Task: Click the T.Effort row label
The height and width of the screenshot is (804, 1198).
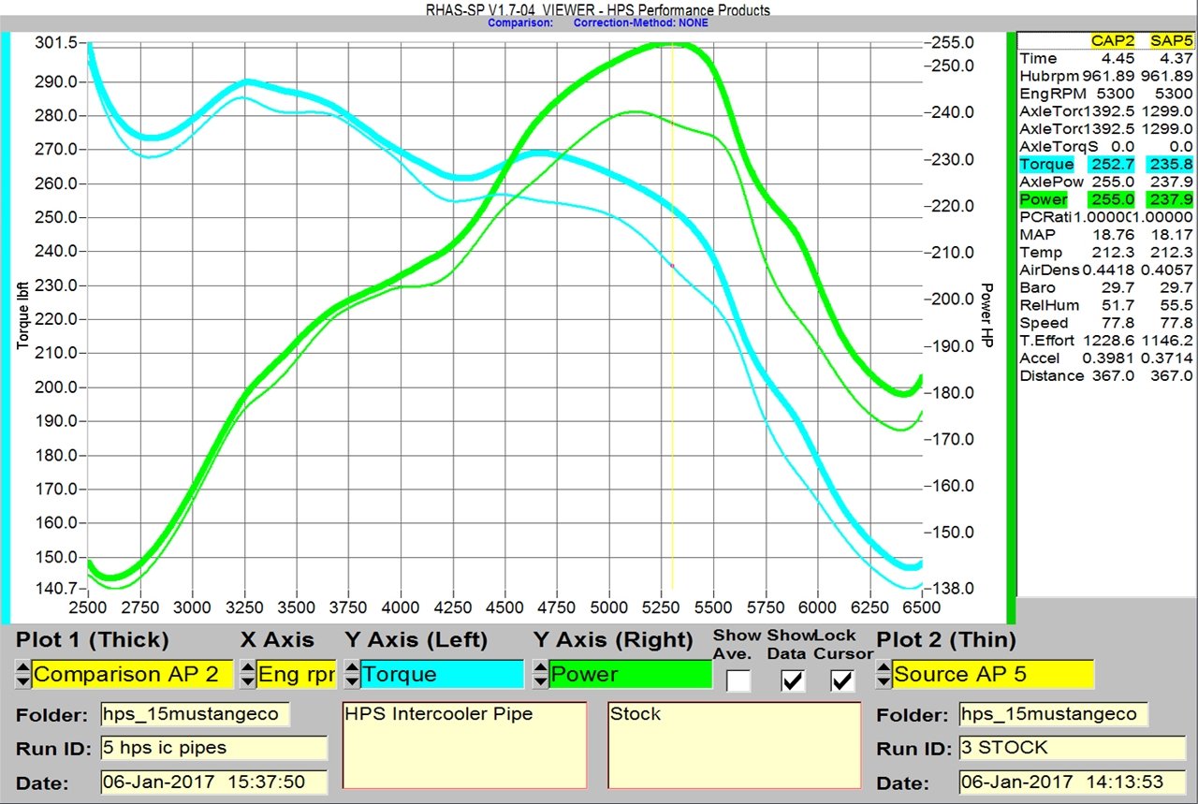Action: (x=1046, y=340)
